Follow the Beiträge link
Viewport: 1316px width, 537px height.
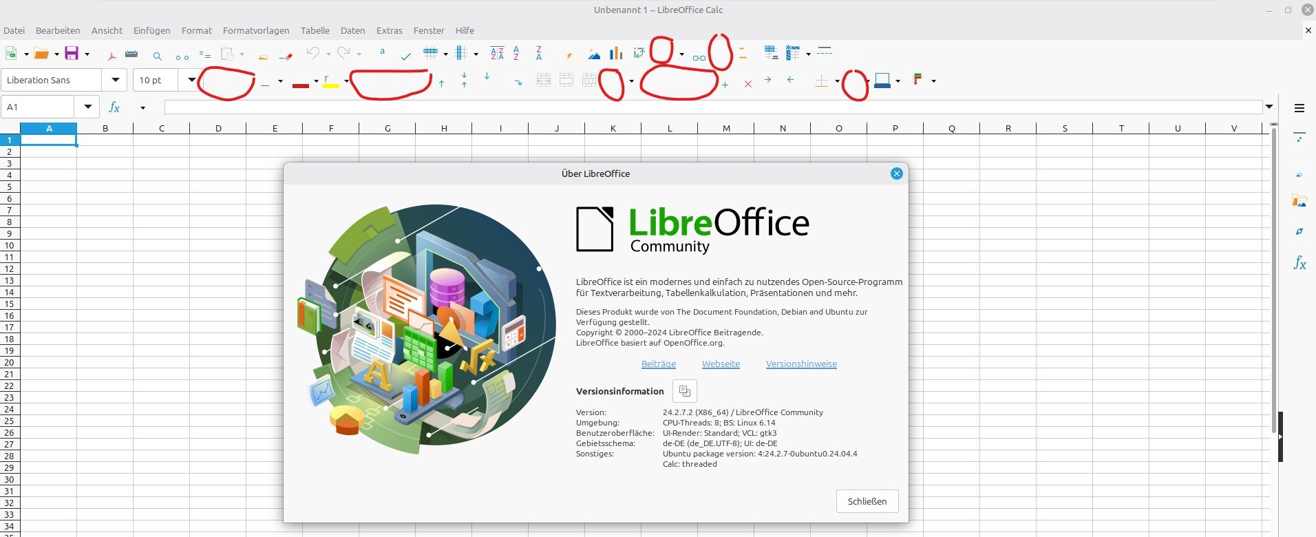click(659, 364)
